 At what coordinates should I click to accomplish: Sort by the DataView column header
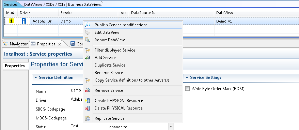256,13
